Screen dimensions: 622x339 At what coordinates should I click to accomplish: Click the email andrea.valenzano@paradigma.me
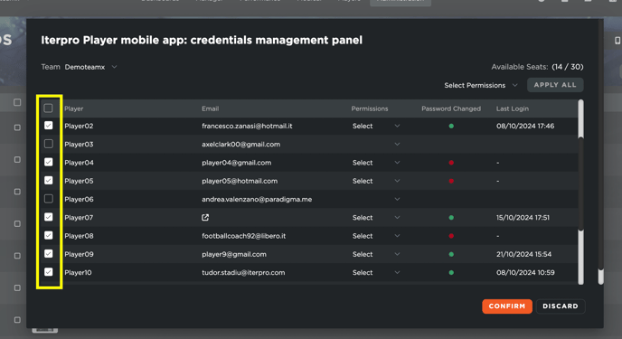tap(257, 199)
